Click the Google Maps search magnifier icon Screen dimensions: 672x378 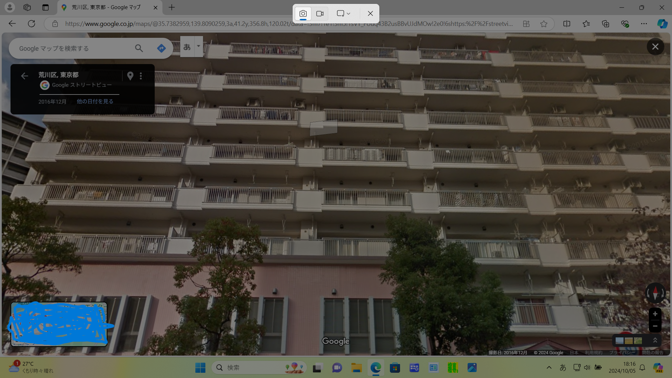tap(139, 48)
